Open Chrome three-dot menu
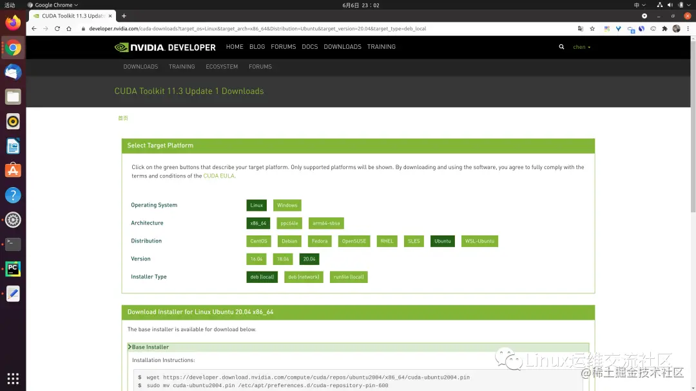 [688, 28]
